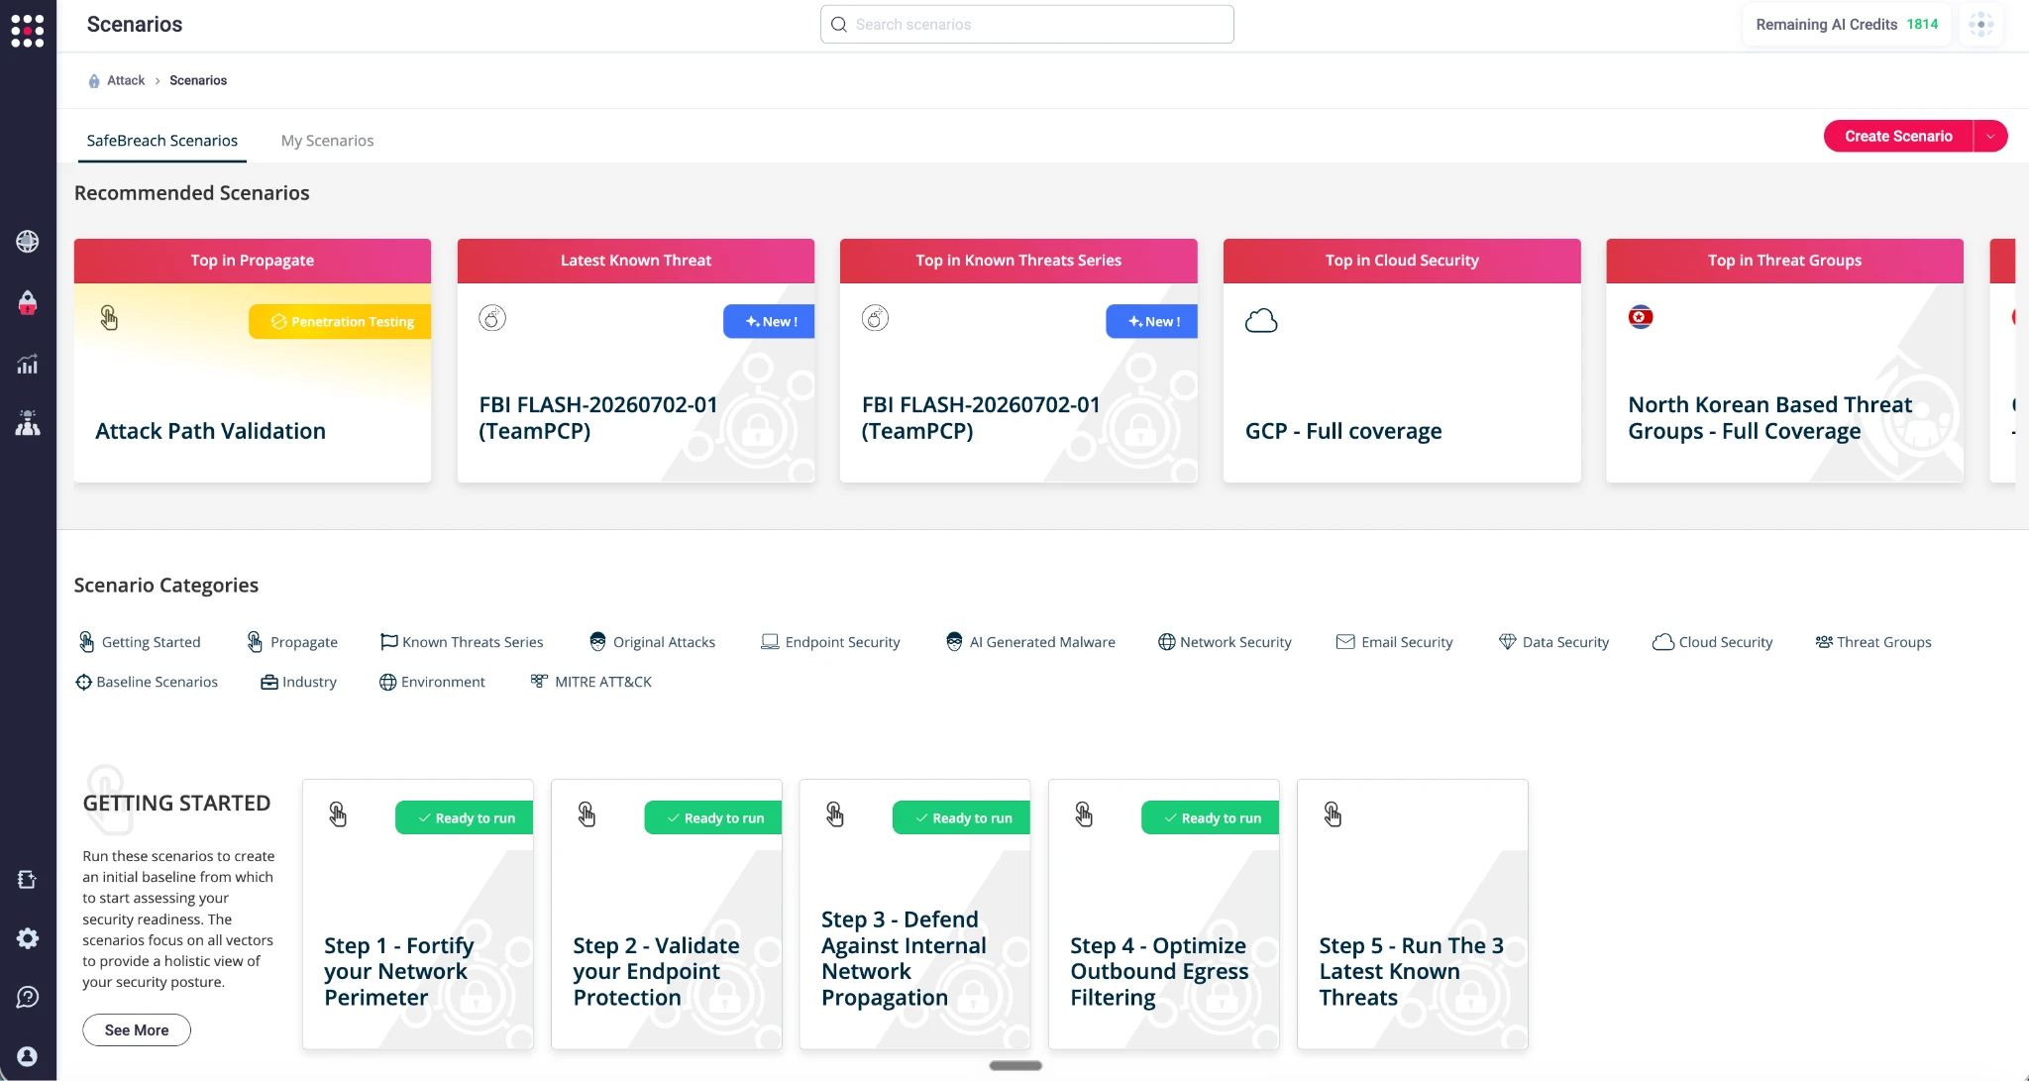Image resolution: width=2029 pixels, height=1081 pixels.
Task: Click the AI assistant icon beside credits
Action: click(1981, 25)
